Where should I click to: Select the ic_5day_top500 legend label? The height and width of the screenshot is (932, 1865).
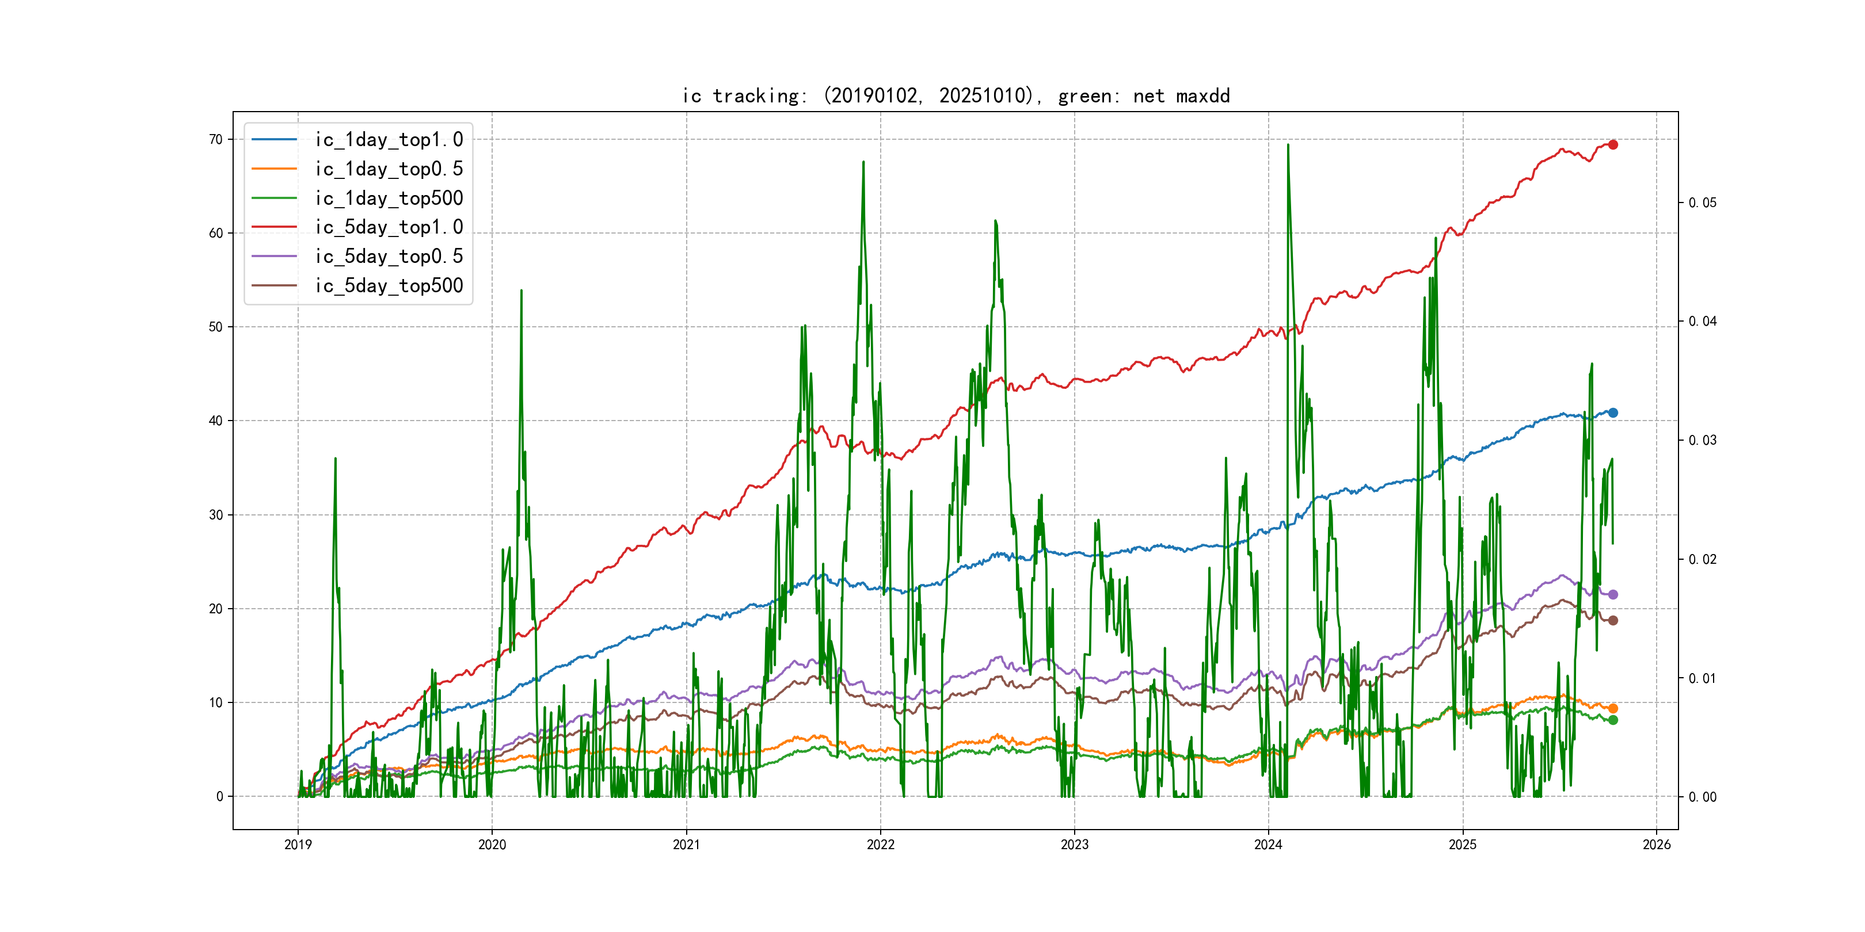click(x=389, y=286)
